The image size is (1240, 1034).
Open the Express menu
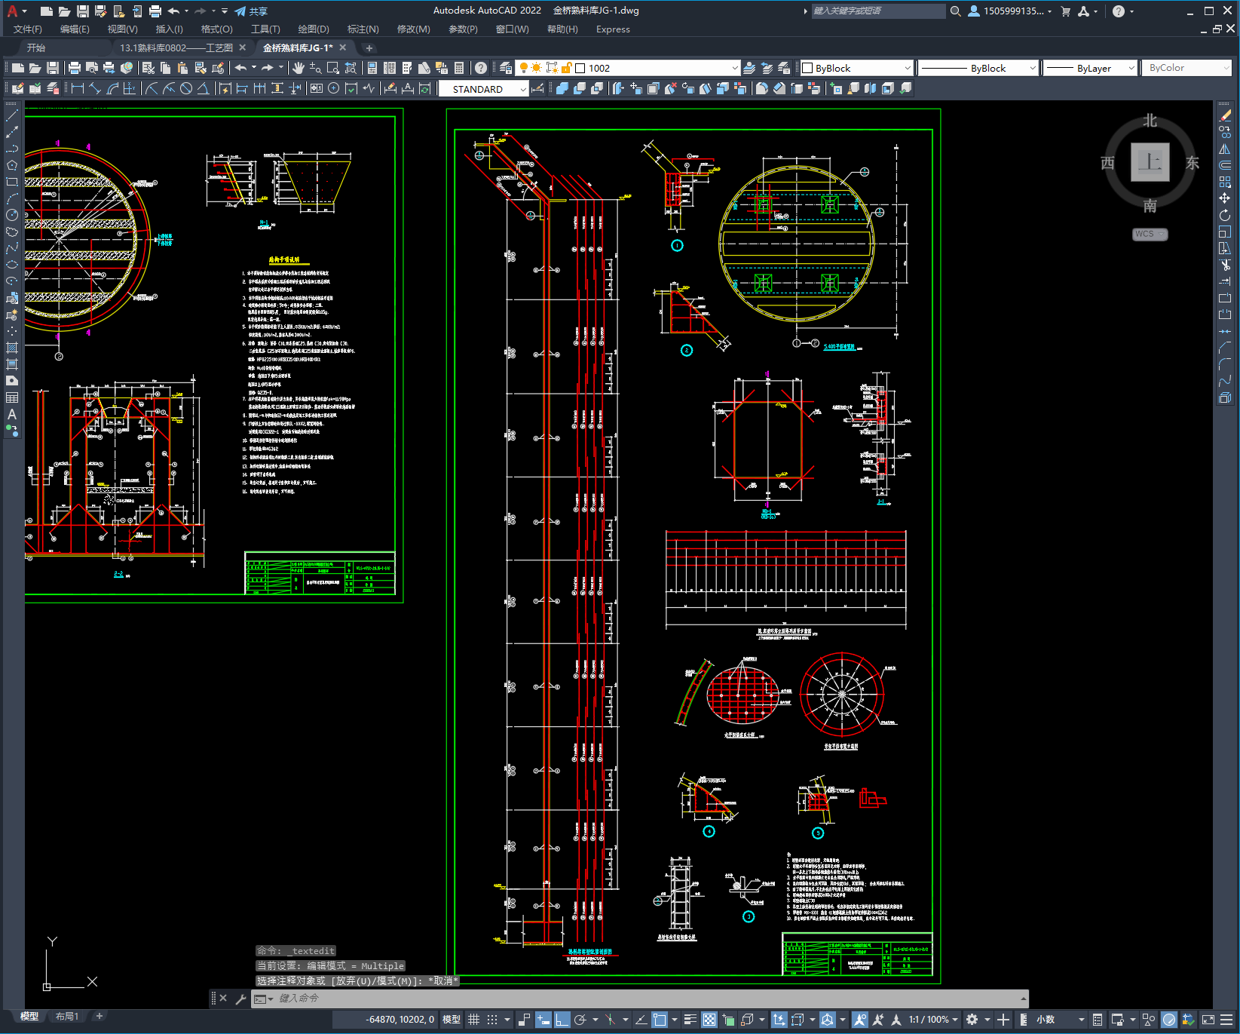click(x=613, y=29)
